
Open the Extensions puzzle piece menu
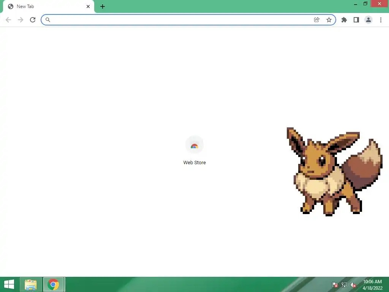344,20
